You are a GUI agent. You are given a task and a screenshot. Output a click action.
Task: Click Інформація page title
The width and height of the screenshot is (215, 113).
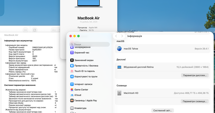click(135, 36)
